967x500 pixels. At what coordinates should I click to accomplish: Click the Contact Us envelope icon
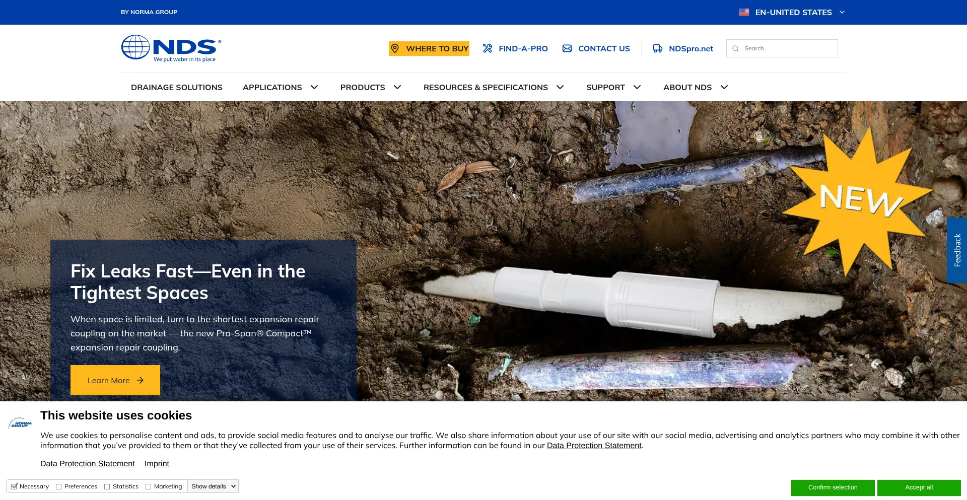pyautogui.click(x=567, y=48)
